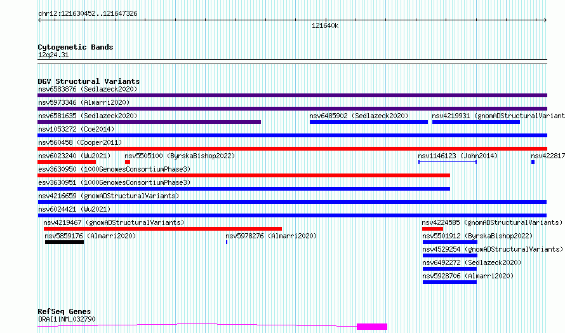Select the nsv4219467 red bar

163,229
